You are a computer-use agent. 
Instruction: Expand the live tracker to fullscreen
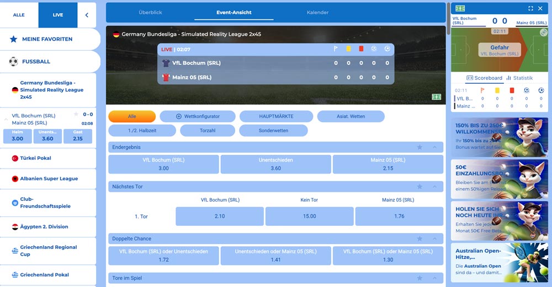tap(530, 8)
